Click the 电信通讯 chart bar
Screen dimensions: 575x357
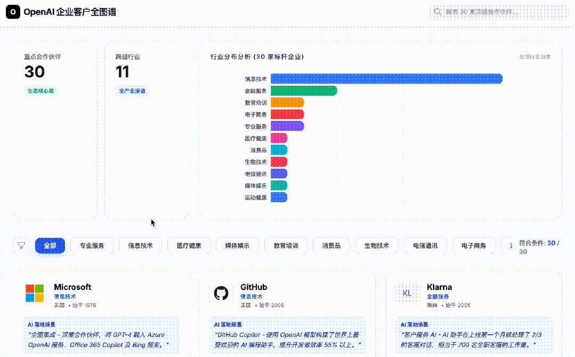pos(279,174)
